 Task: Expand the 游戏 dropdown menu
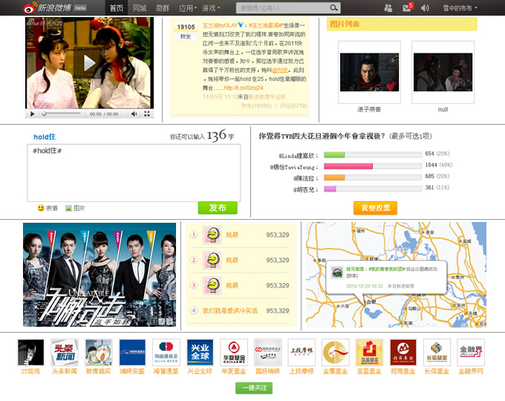coord(211,8)
